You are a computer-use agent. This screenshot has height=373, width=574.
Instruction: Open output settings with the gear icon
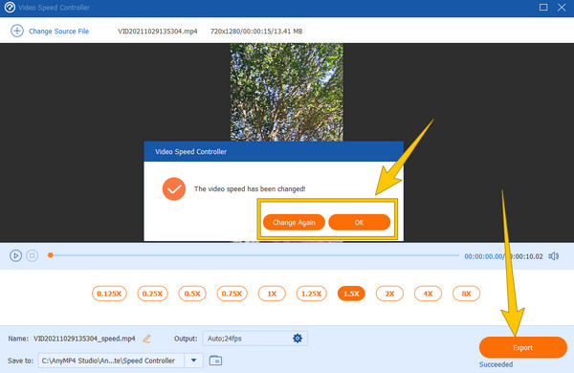(298, 339)
